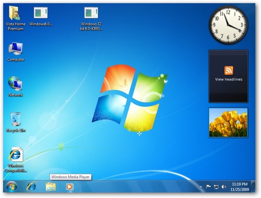Open Windows Explorer from the taskbar
The image size is (261, 198).
(51, 187)
